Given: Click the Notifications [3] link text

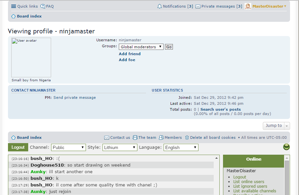Looking at the screenshot, I should point(178,6).
